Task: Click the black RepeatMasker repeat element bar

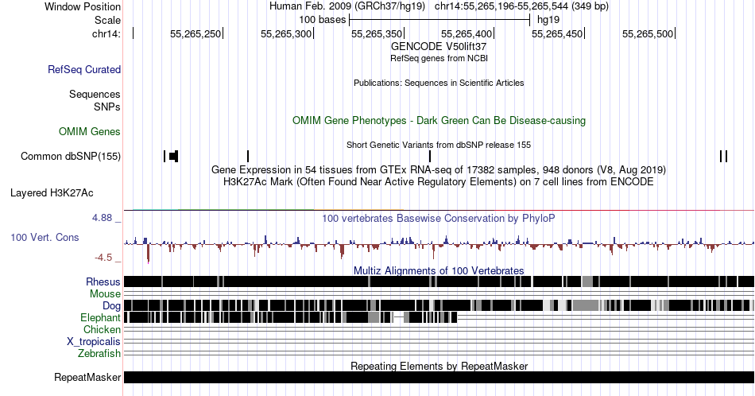Action: (x=439, y=377)
